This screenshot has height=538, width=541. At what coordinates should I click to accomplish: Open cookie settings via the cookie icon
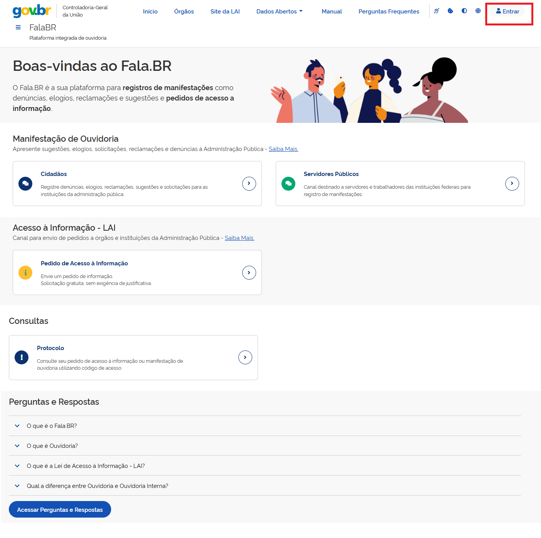tap(450, 11)
